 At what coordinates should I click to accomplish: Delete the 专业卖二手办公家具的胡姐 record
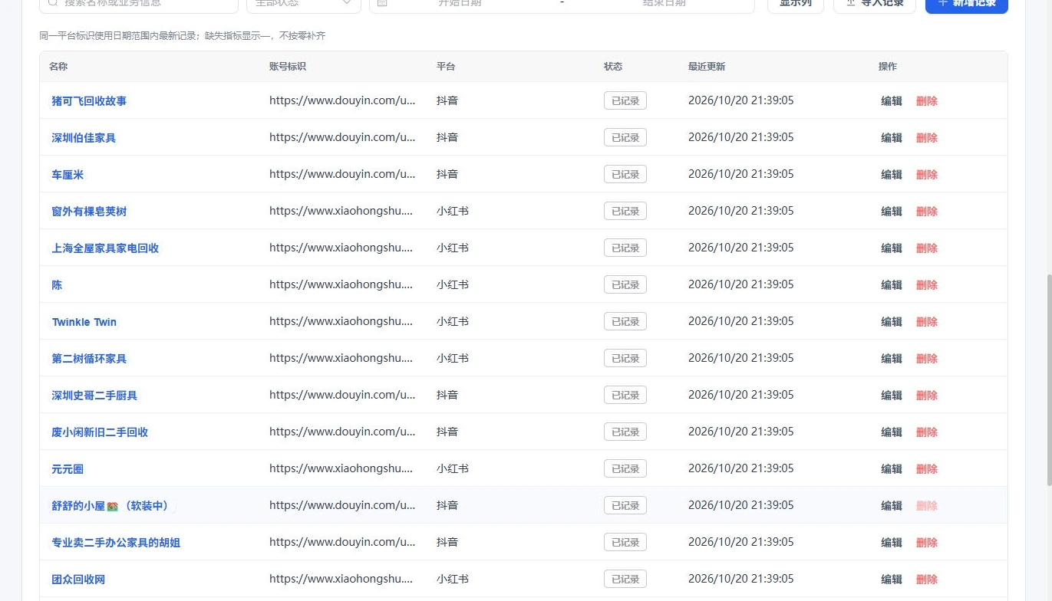(x=927, y=543)
